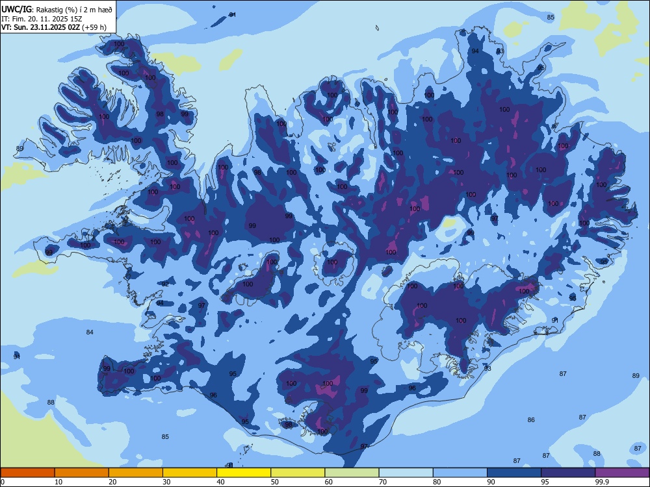
Task: Click the legend tick label '10'
Action: pyautogui.click(x=58, y=482)
